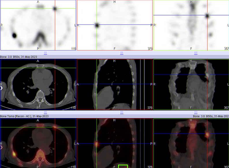229x168 pixels.
Task: Click the splitter handle below the coronal SPECT view
Action: (196, 53)
